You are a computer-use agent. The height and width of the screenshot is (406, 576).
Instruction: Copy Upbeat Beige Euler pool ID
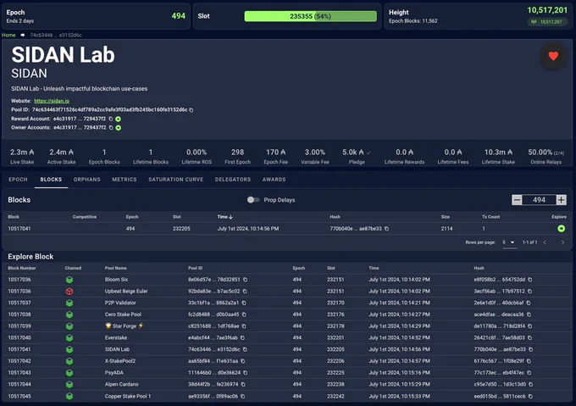(245, 292)
